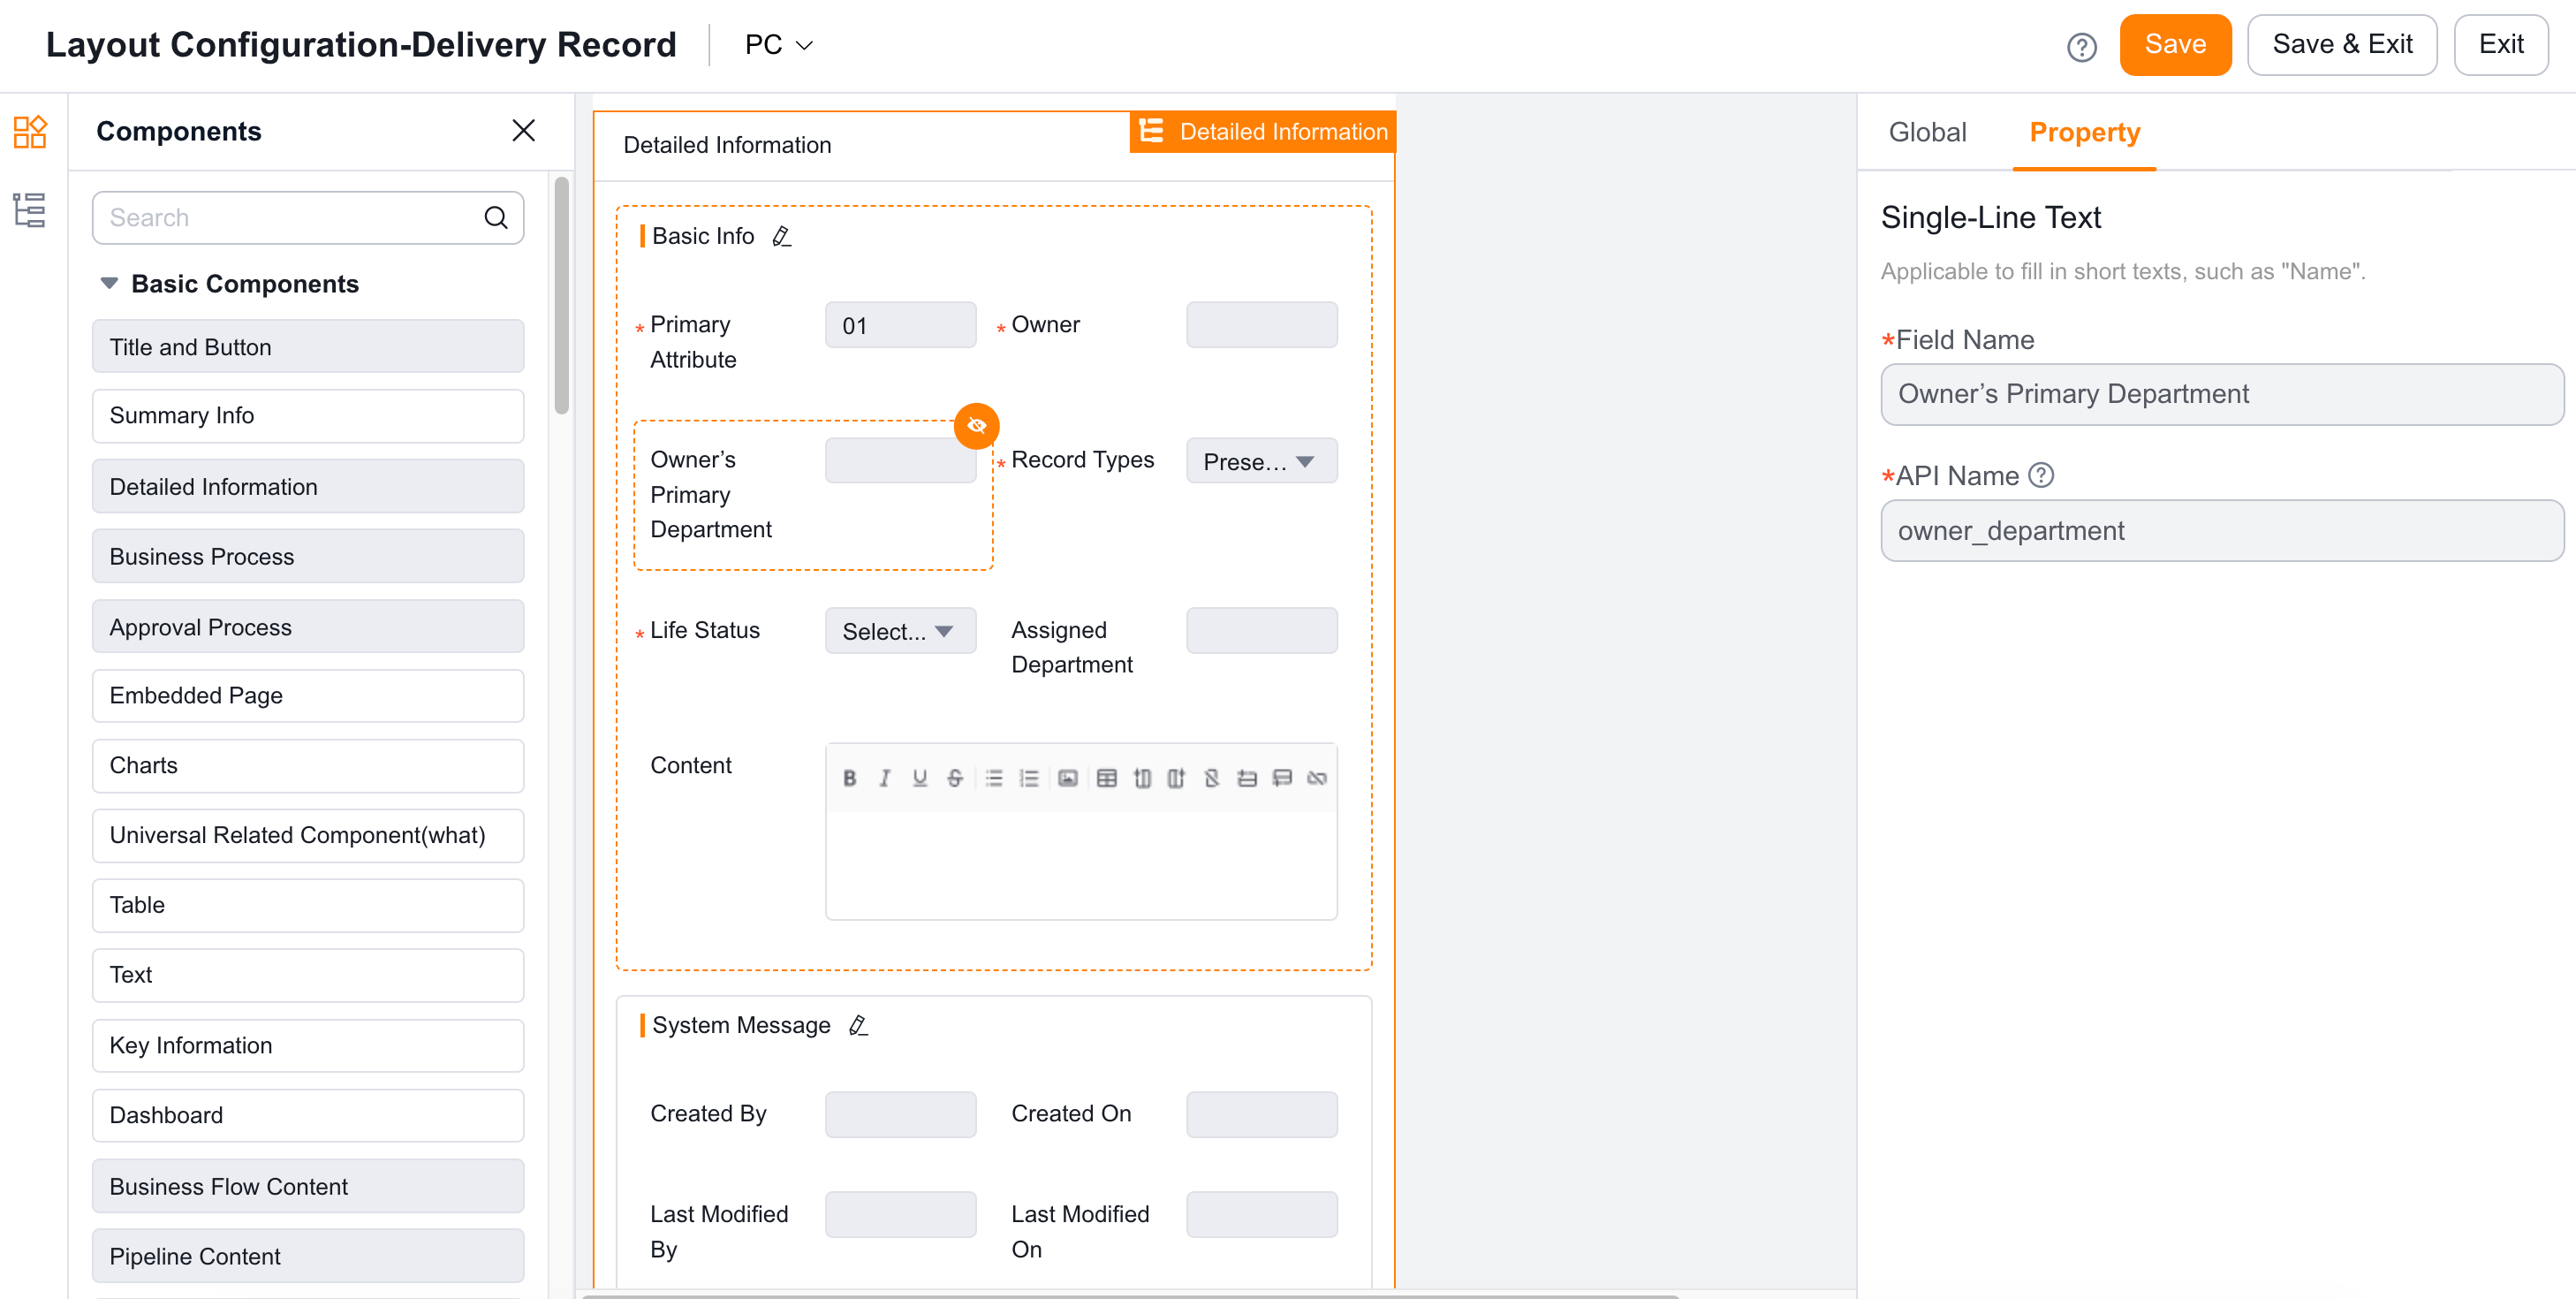This screenshot has width=2576, height=1299.
Task: Select the Property tab
Action: pyautogui.click(x=2084, y=132)
